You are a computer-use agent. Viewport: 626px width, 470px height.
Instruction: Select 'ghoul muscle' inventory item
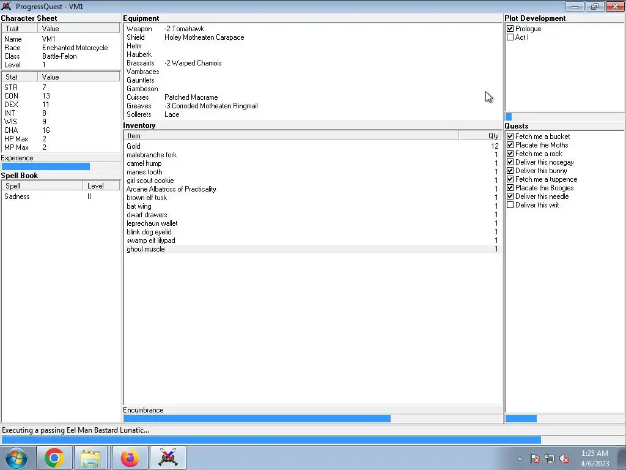312,249
